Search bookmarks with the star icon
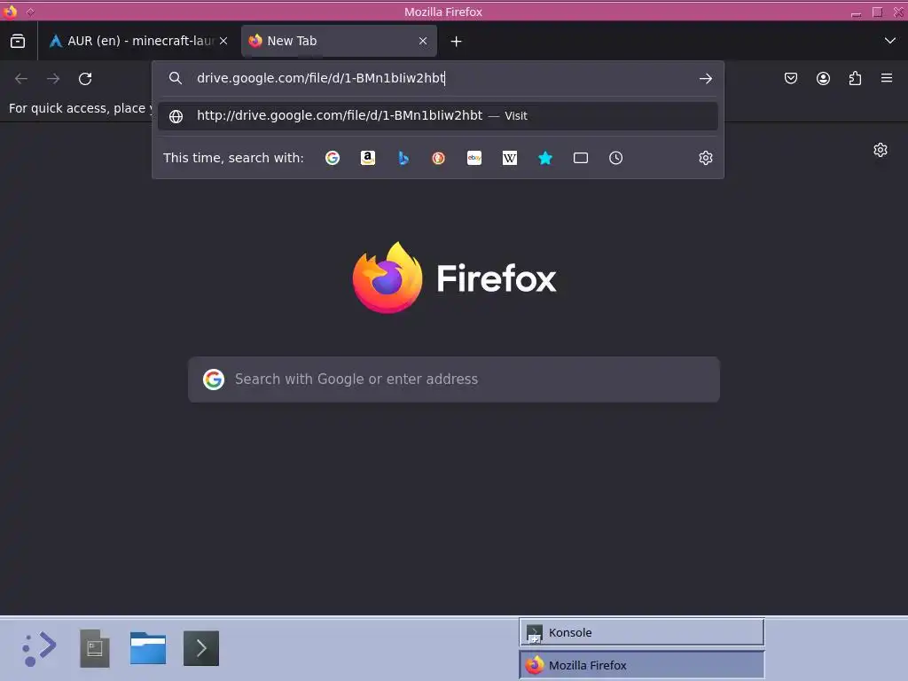Screen dimensions: 908x681 [545, 158]
